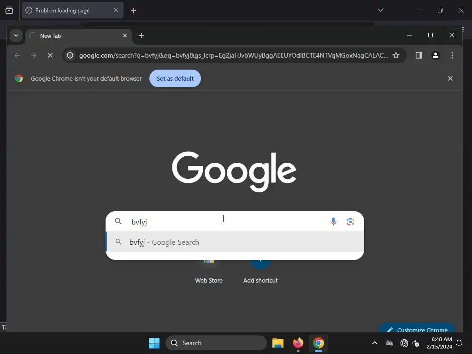Close the Chrome New Tab tab
The image size is (472, 354).
coord(125,35)
